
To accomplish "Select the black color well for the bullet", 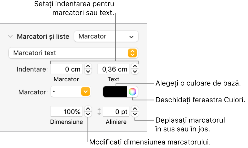I will click(115, 92).
